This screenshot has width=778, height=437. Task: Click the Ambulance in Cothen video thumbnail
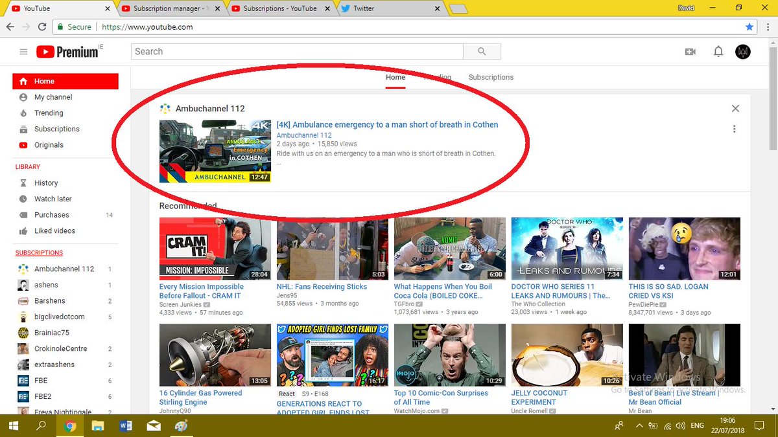tap(215, 151)
